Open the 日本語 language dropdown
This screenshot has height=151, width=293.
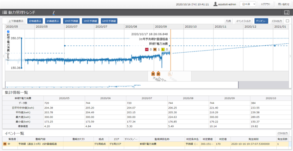(x=248, y=4)
